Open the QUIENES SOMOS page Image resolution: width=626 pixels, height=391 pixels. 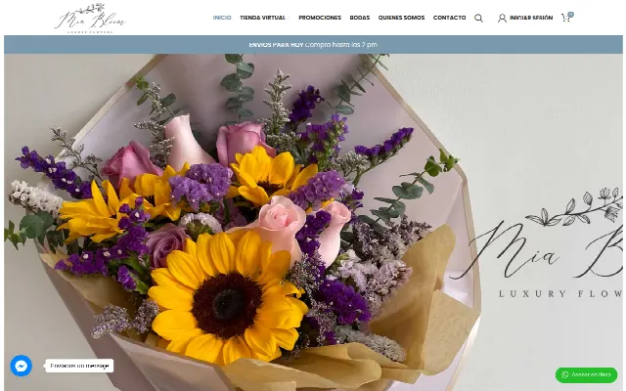point(401,18)
